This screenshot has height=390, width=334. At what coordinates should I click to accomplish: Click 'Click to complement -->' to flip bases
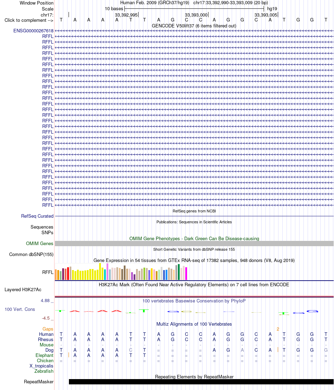click(29, 20)
